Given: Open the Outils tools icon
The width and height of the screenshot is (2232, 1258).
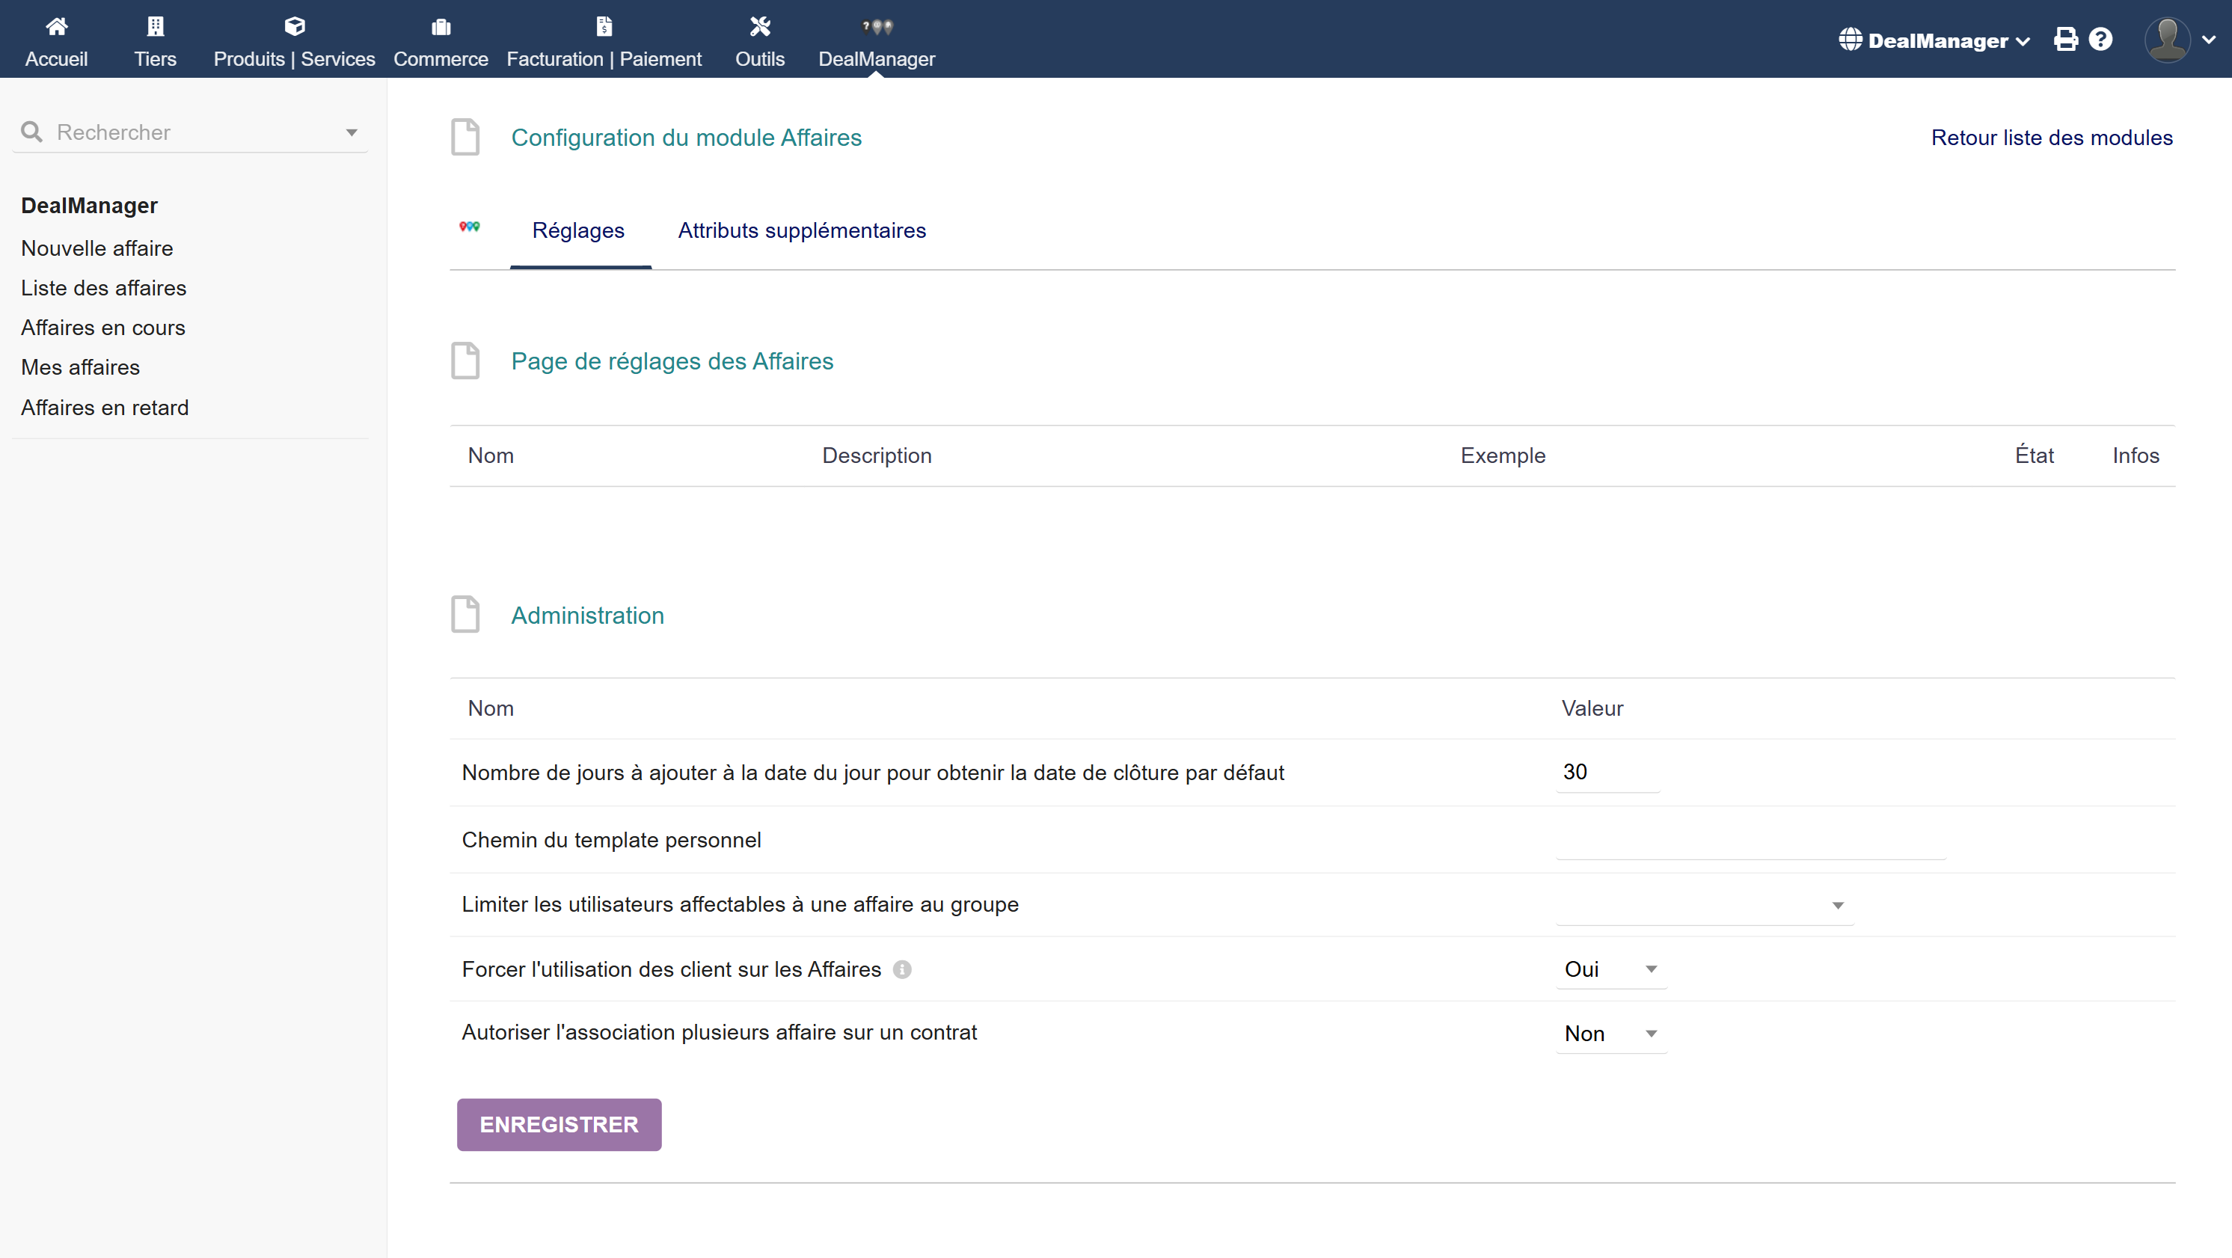Looking at the screenshot, I should tap(760, 26).
